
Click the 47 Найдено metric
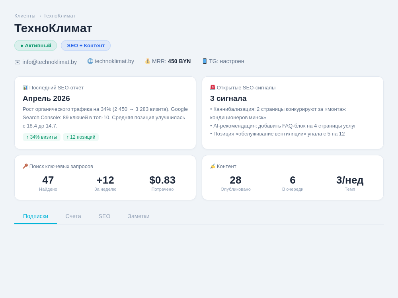click(x=48, y=183)
